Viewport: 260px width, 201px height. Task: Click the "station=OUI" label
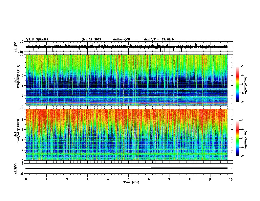pos(121,39)
